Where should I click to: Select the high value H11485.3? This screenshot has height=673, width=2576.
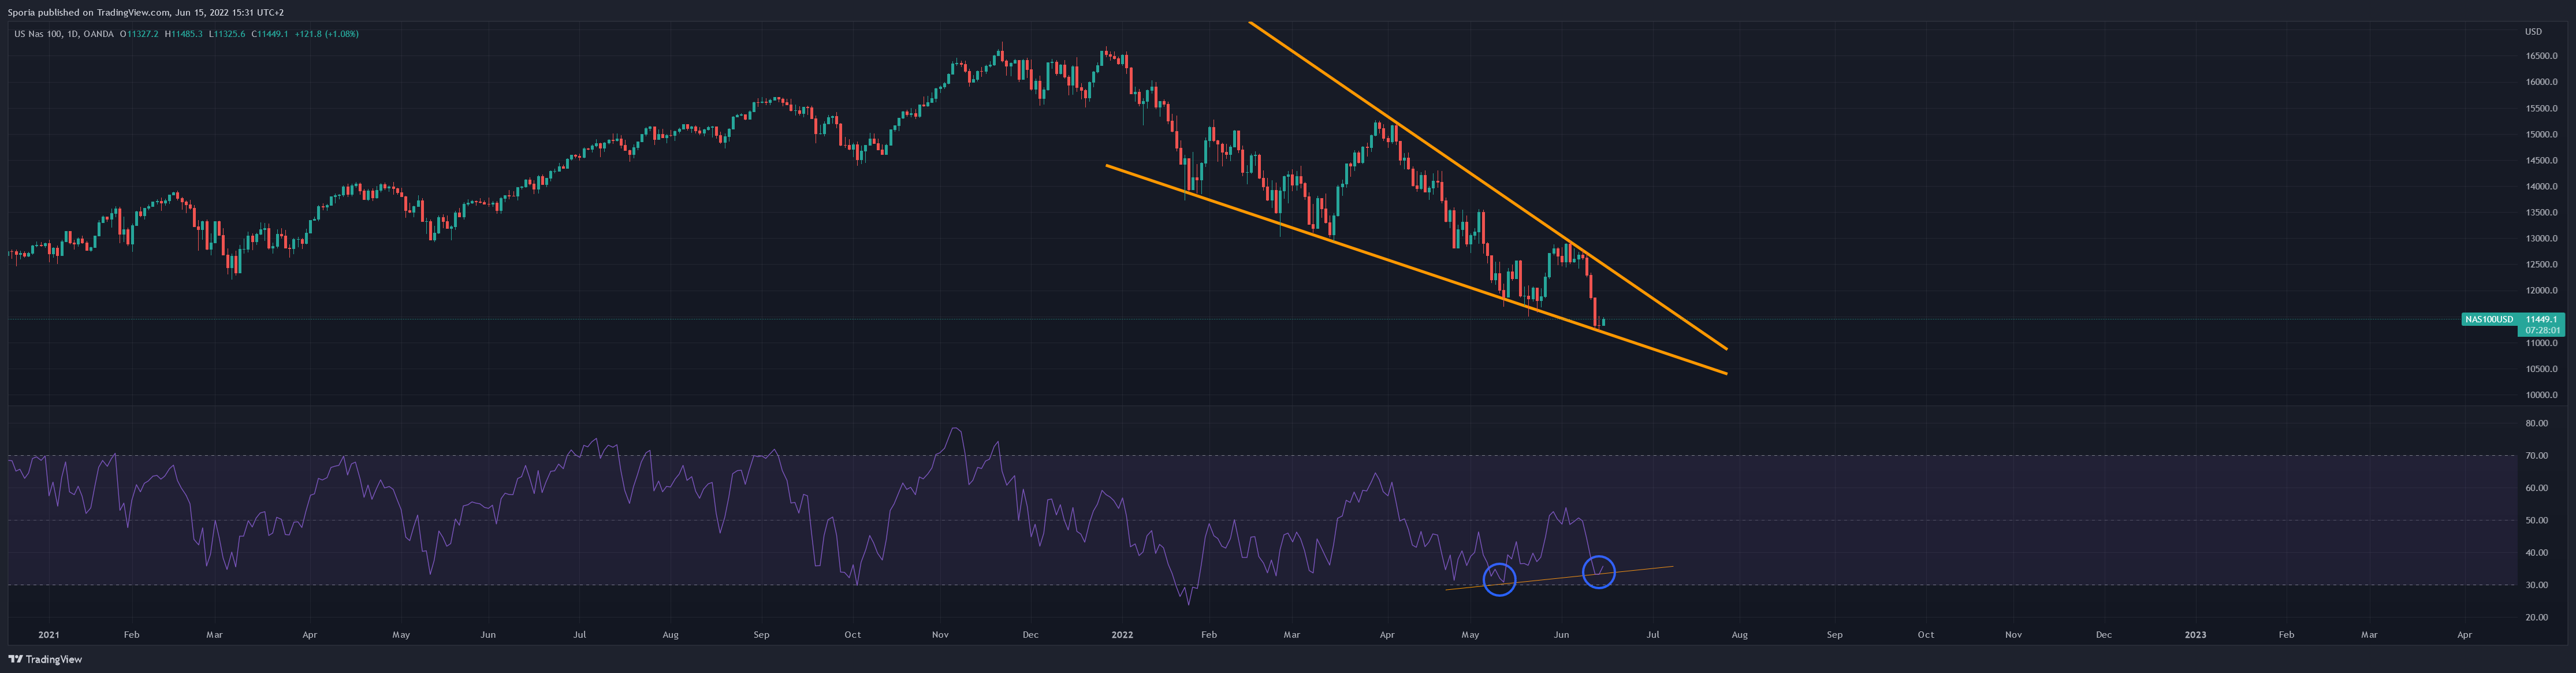tap(183, 34)
